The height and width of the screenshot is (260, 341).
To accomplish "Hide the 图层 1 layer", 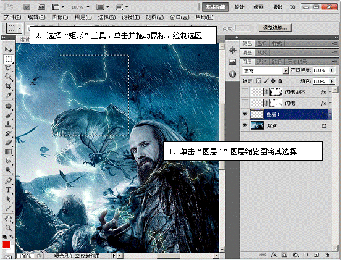I will click(x=245, y=114).
